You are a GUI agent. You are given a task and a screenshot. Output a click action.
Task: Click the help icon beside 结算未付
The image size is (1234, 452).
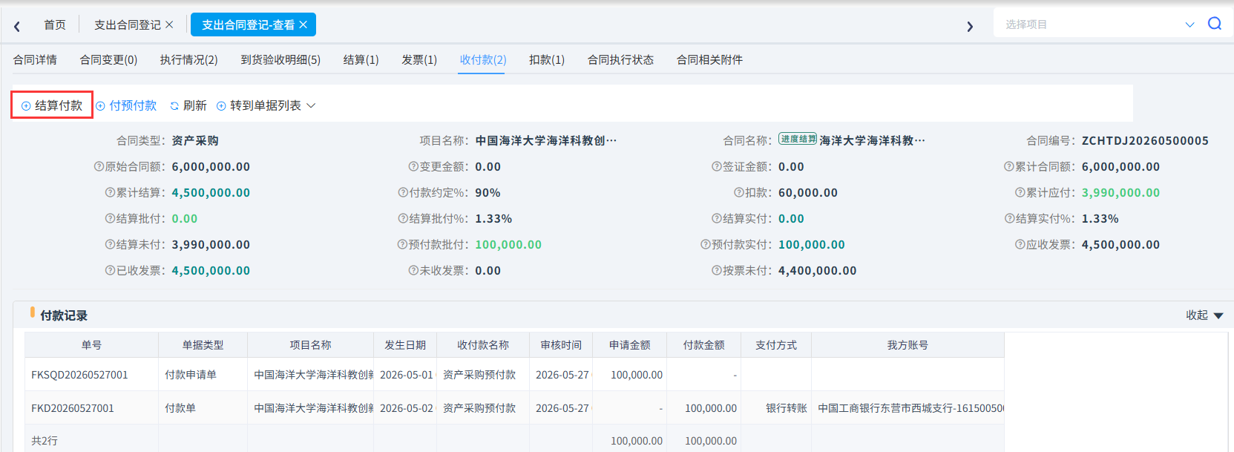click(110, 245)
